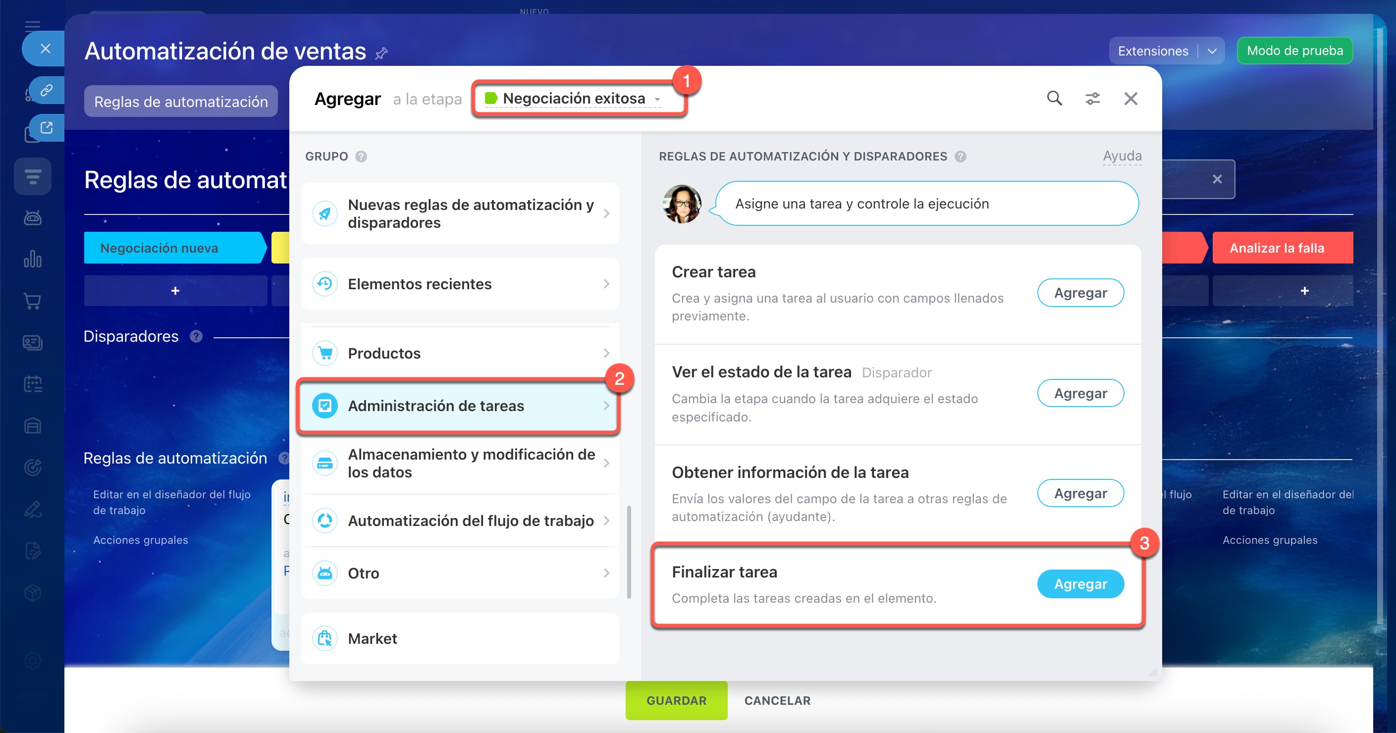Viewport: 1396px width, 733px height.
Task: Click the help icon beside GRUPO
Action: (x=361, y=157)
